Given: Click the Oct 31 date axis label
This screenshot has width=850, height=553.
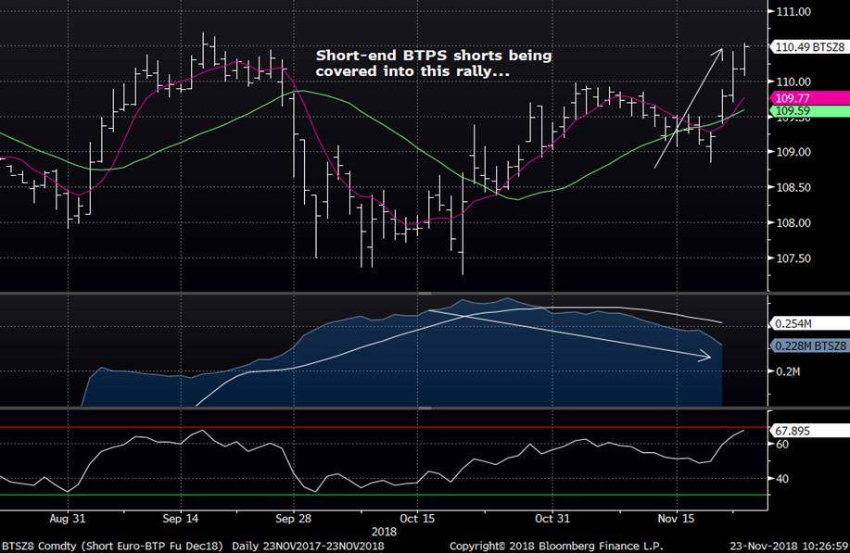Looking at the screenshot, I should (x=552, y=519).
